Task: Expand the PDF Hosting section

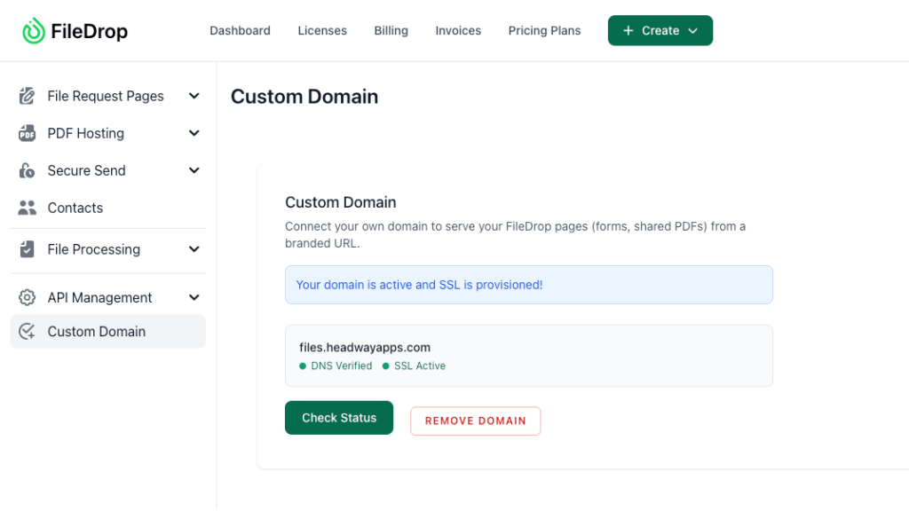Action: click(194, 133)
